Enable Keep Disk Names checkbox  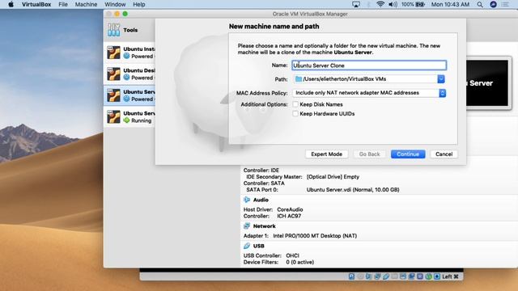coord(295,104)
